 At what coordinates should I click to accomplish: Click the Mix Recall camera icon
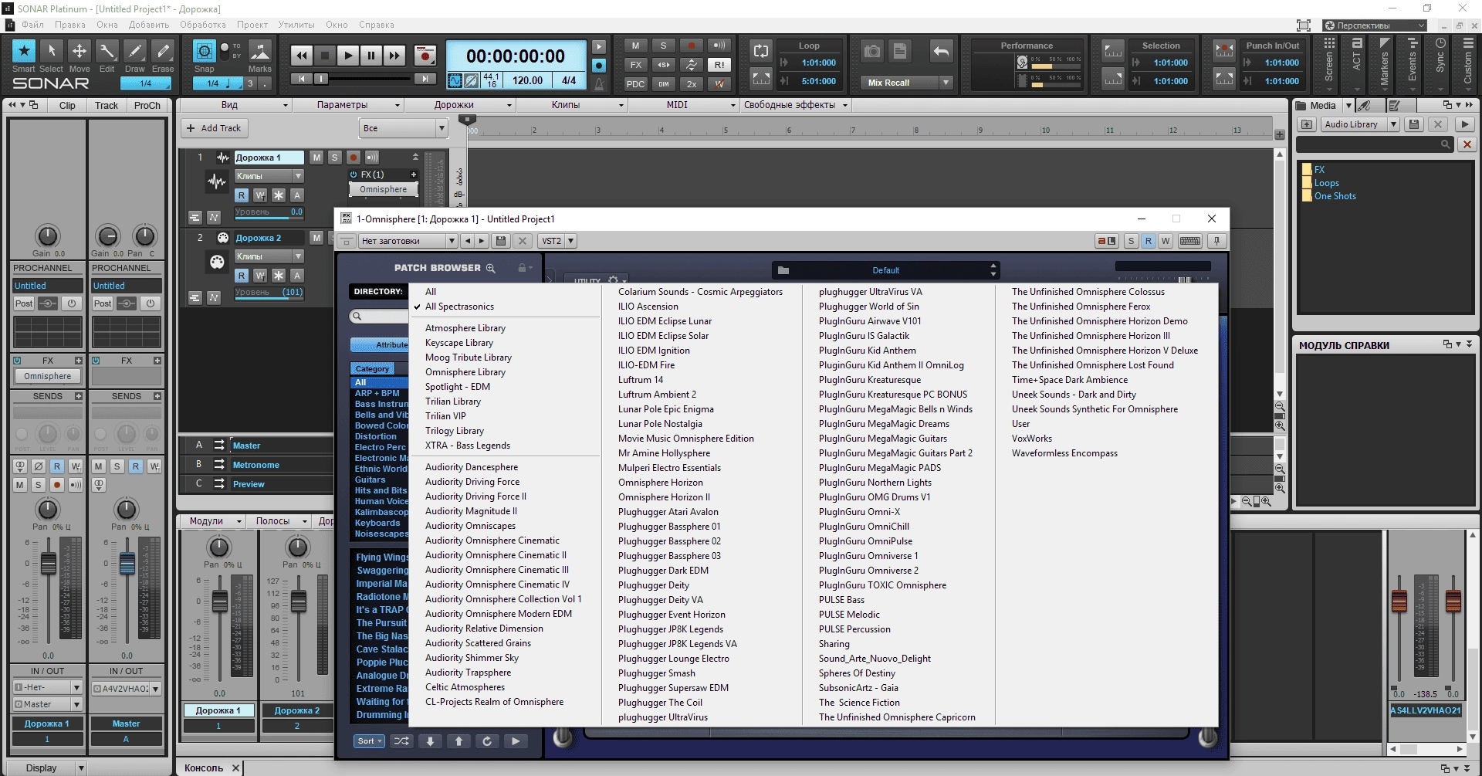[x=872, y=52]
